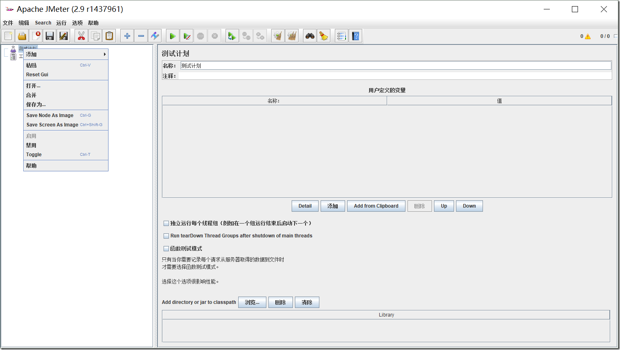Click the Clear All toolbar icon
This screenshot has width=620, height=350.
pos(292,36)
